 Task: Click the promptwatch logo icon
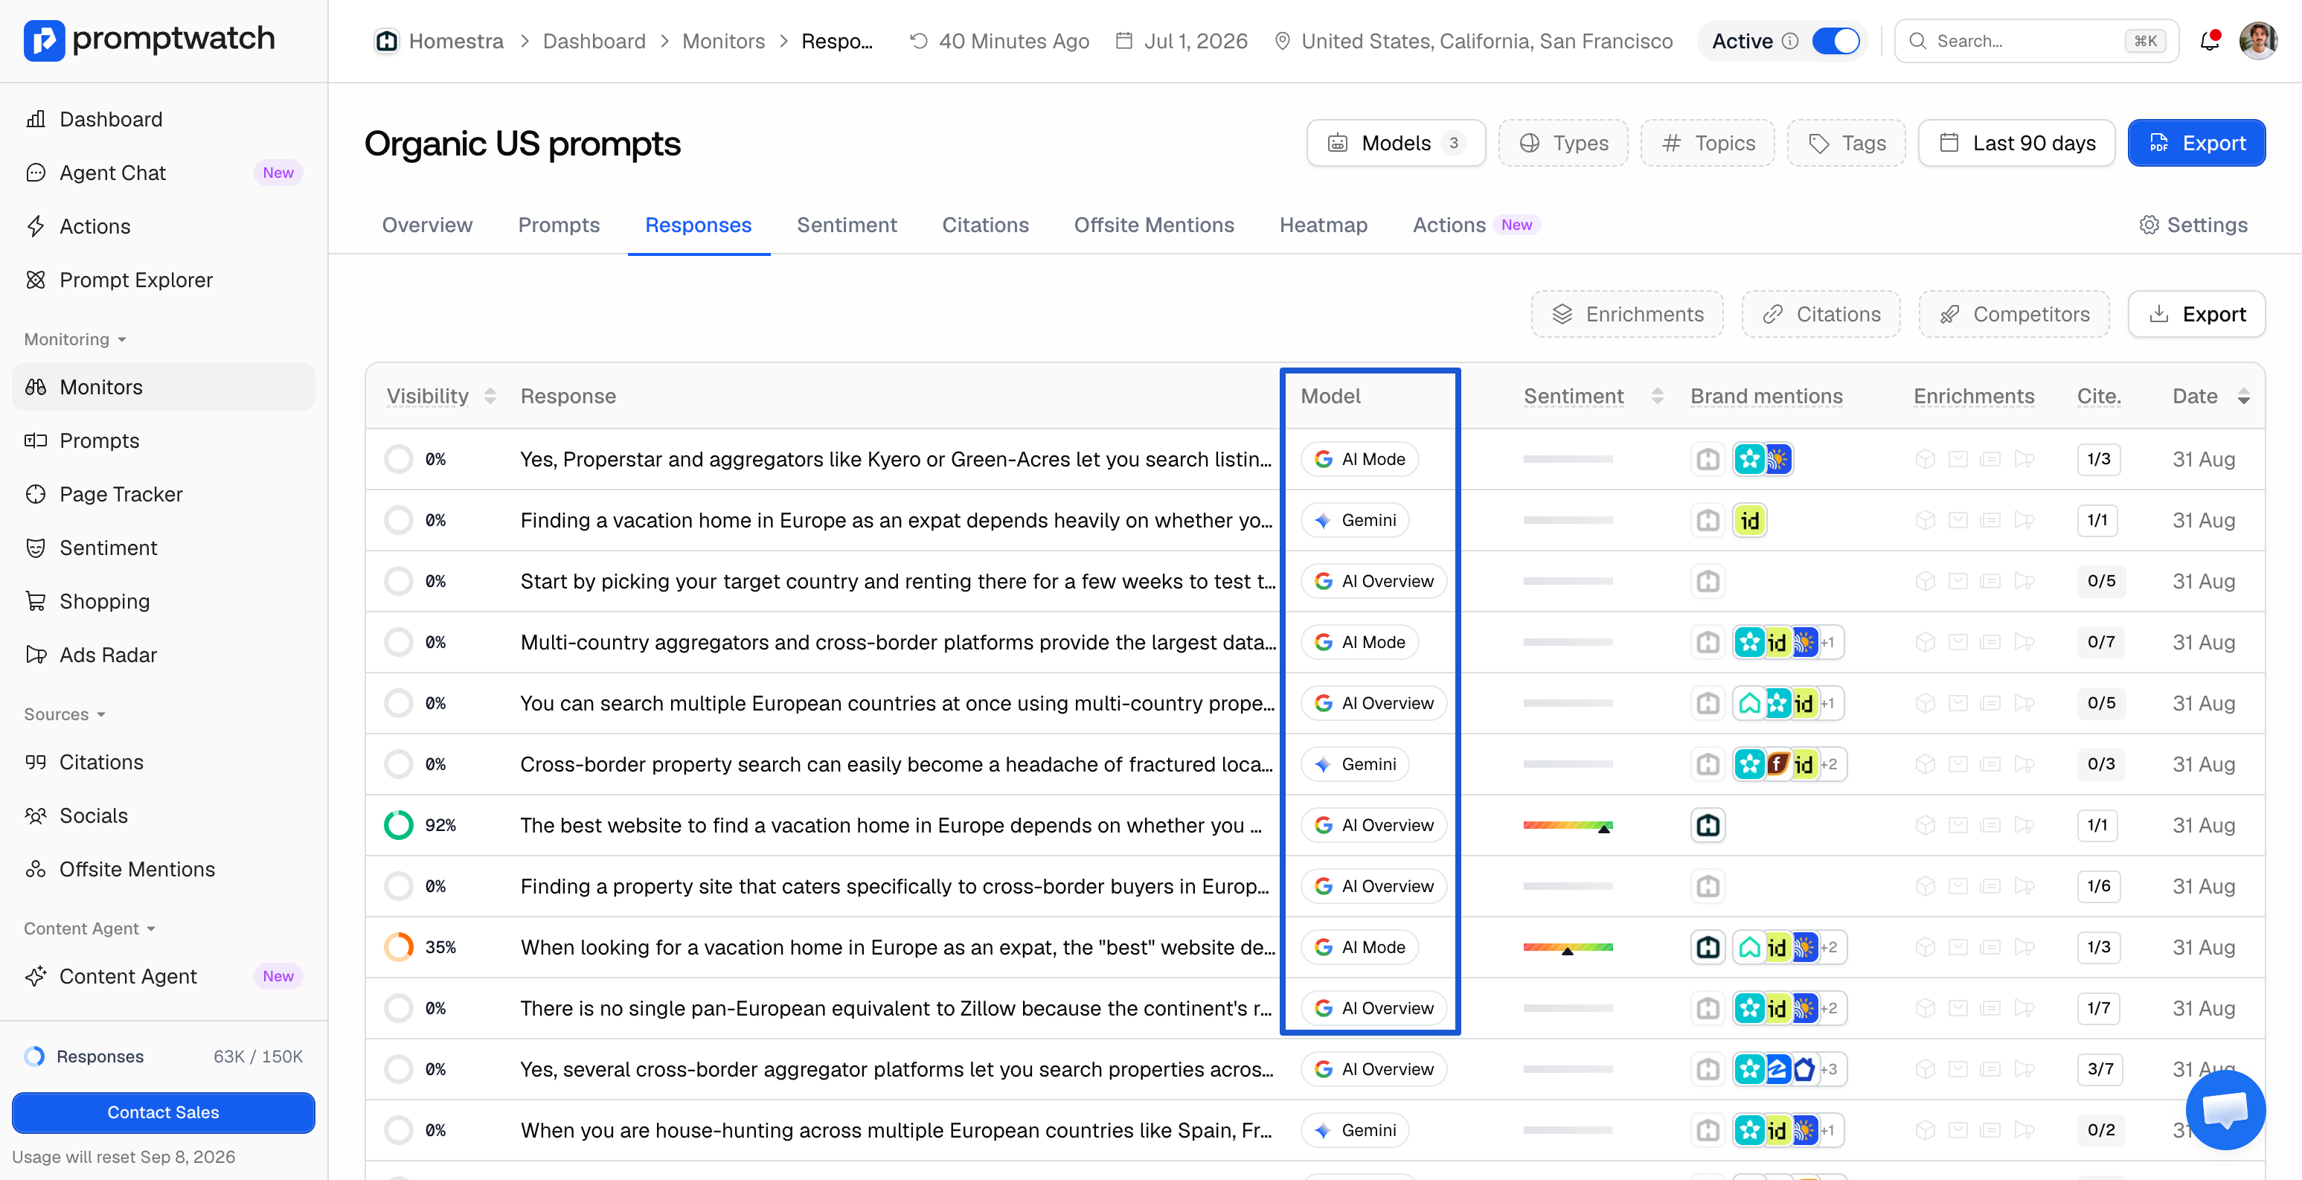(x=44, y=40)
